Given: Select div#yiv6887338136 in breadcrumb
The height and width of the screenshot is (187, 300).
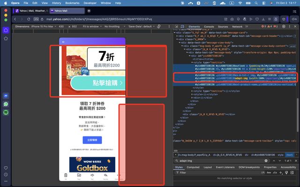Looking at the screenshot, I should point(263,155).
